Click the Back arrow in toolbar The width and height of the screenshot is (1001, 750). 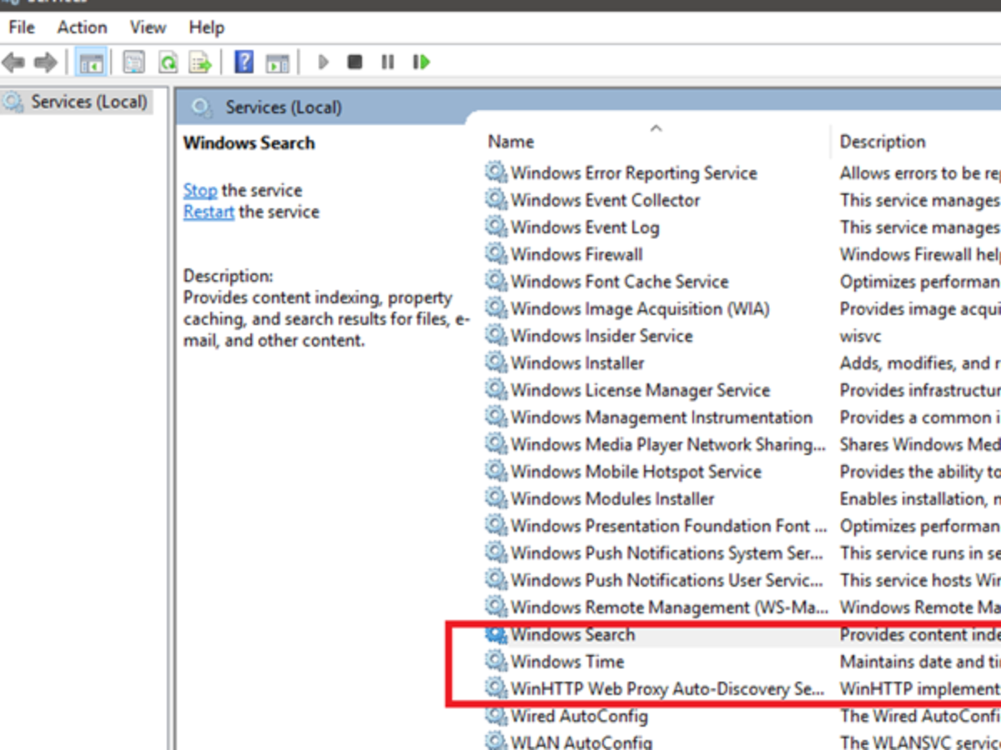click(x=13, y=62)
